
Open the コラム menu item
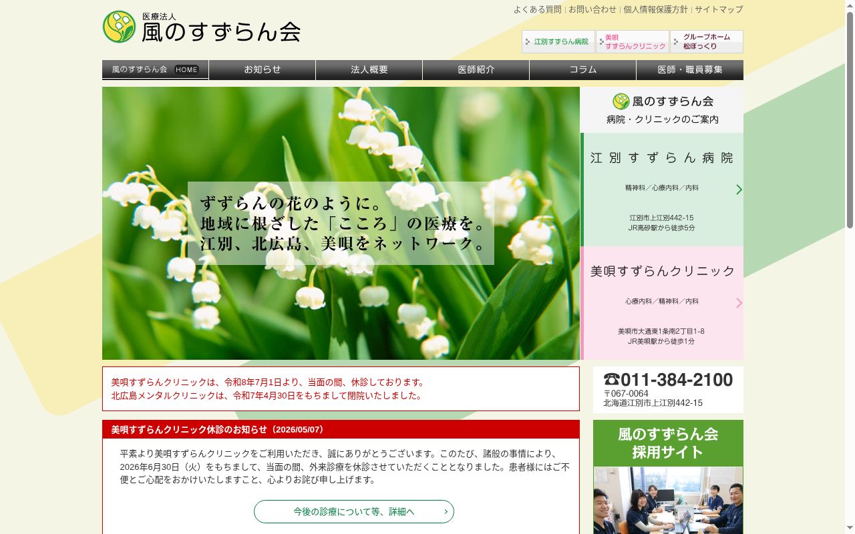click(582, 69)
